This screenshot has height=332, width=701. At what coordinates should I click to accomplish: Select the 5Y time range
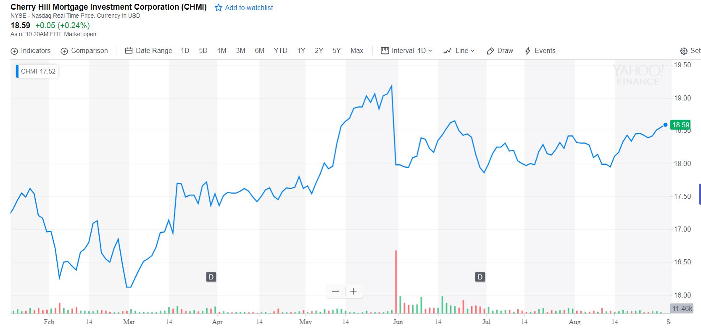(x=337, y=51)
